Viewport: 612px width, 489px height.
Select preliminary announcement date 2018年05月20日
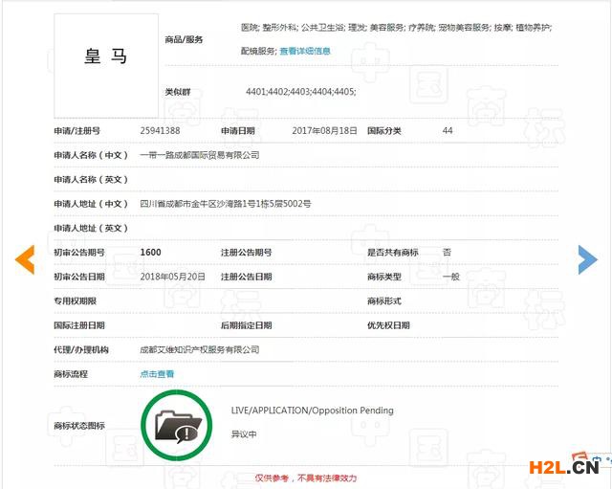pyautogui.click(x=172, y=277)
